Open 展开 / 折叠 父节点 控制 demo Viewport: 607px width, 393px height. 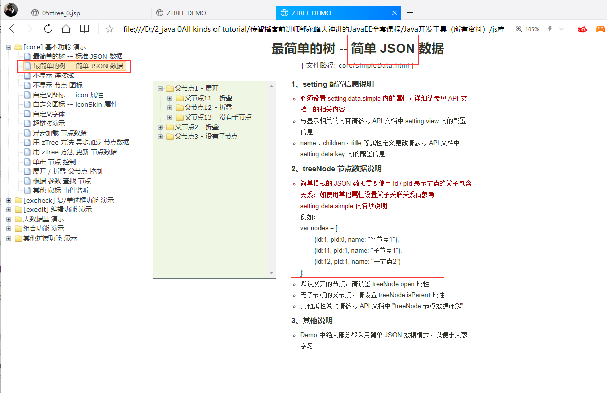67,171
